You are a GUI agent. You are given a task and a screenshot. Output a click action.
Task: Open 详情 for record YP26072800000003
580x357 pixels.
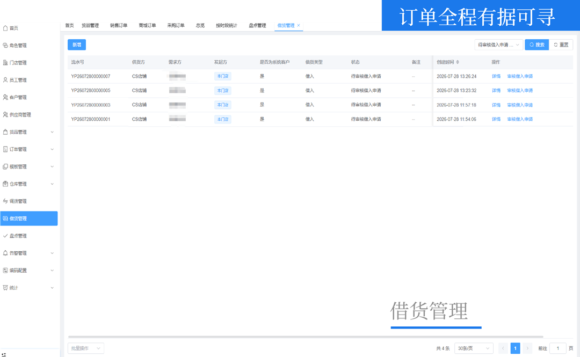496,105
